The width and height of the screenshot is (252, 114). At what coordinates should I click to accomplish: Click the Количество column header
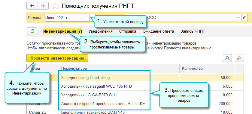207,69
